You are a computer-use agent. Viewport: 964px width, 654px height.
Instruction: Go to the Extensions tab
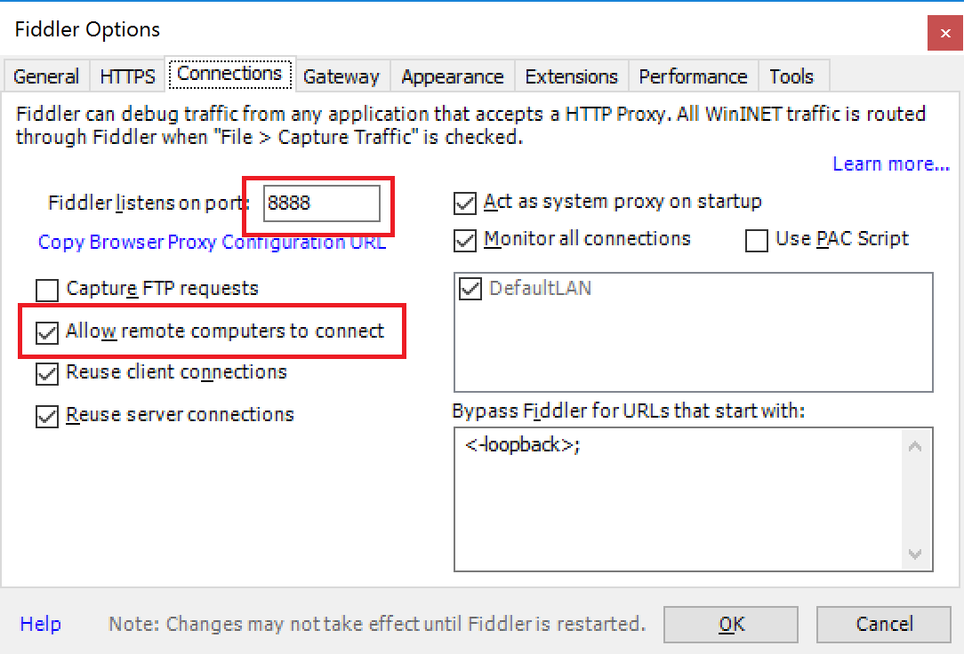571,76
